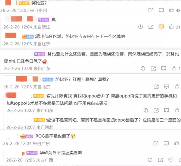181x166 pixels.
Task: Share the 北京 12:05 comment
Action: (x=156, y=87)
